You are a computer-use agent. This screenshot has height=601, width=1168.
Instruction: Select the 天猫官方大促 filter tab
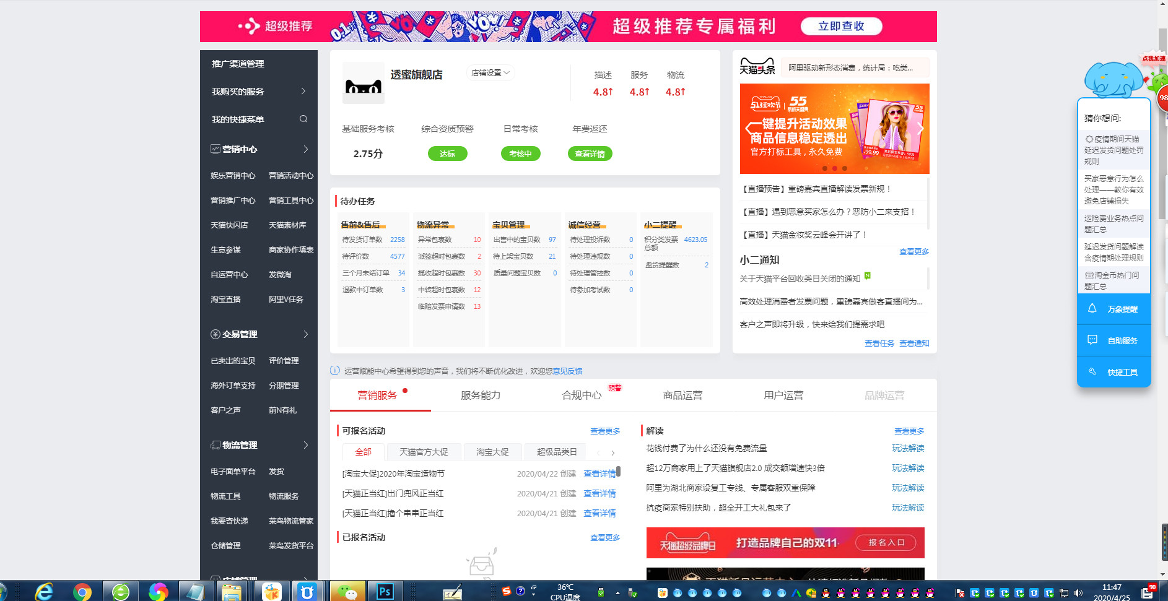pos(424,452)
